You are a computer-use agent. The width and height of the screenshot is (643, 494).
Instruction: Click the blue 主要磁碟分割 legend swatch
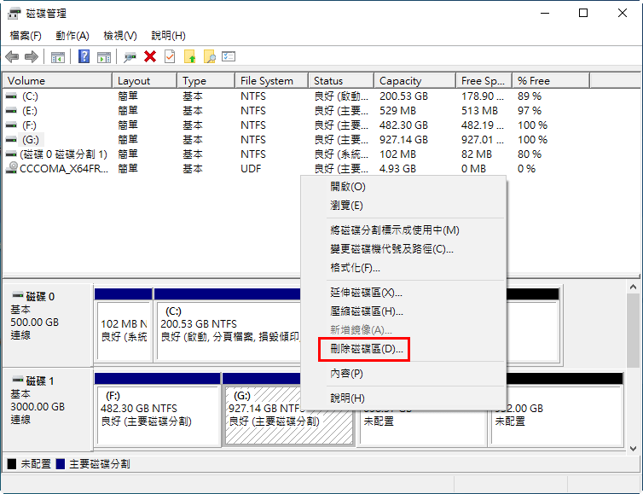(61, 464)
